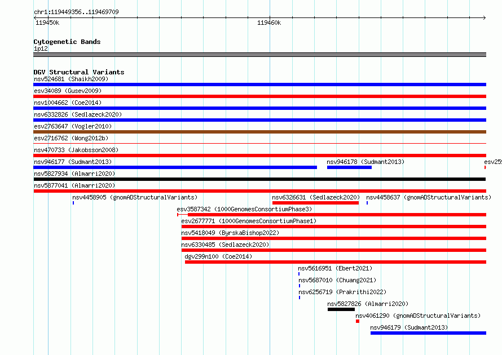Select the red esv3587342 variant bar
Viewport: 502px width, 355px height.
332,215
